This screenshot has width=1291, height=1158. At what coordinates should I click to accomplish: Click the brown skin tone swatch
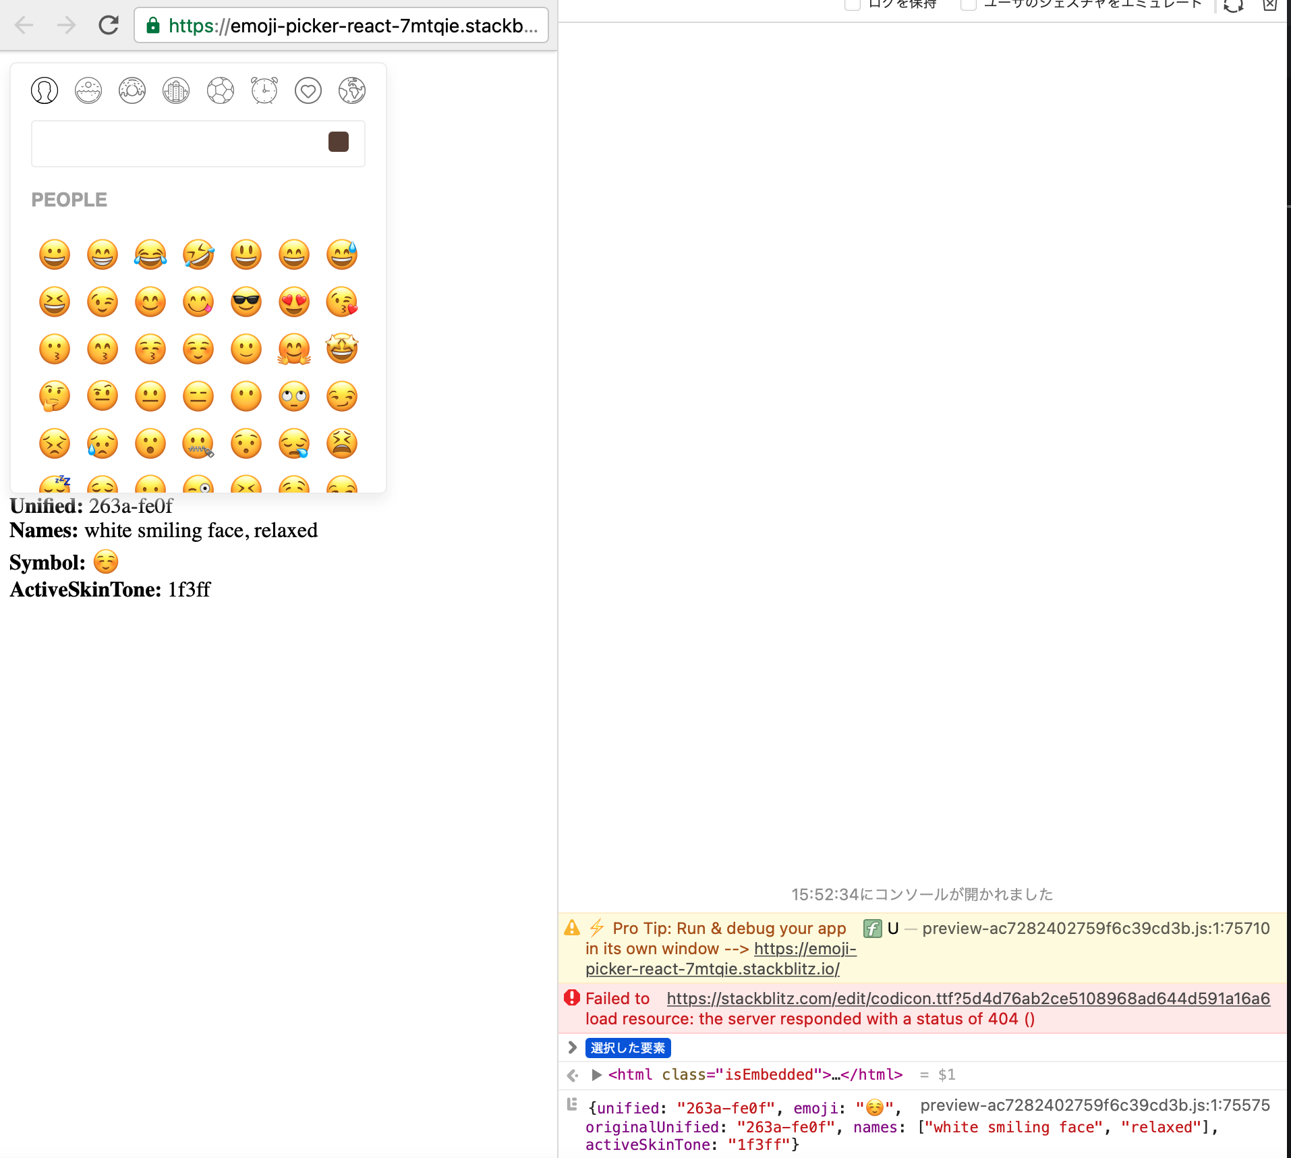(339, 142)
